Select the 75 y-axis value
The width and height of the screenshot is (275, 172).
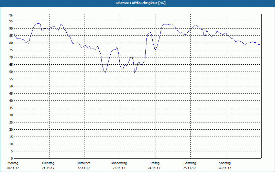[x=11, y=50]
